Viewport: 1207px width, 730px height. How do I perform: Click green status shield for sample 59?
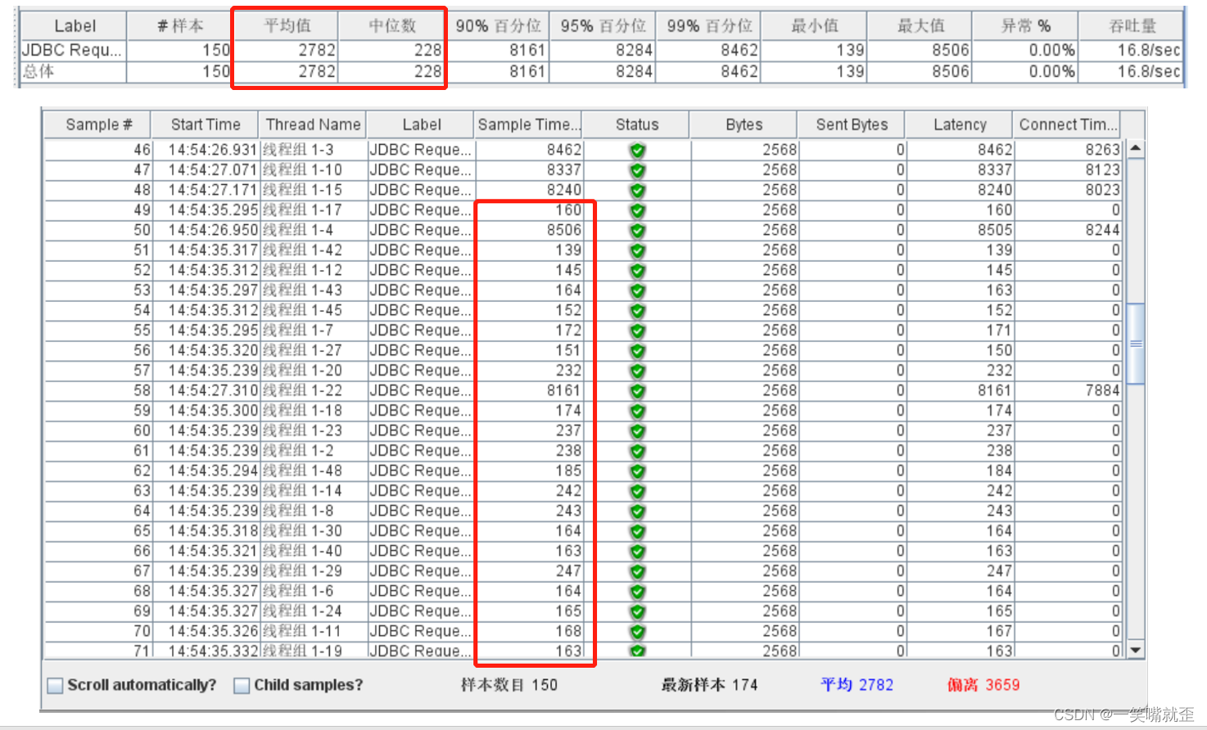638,411
